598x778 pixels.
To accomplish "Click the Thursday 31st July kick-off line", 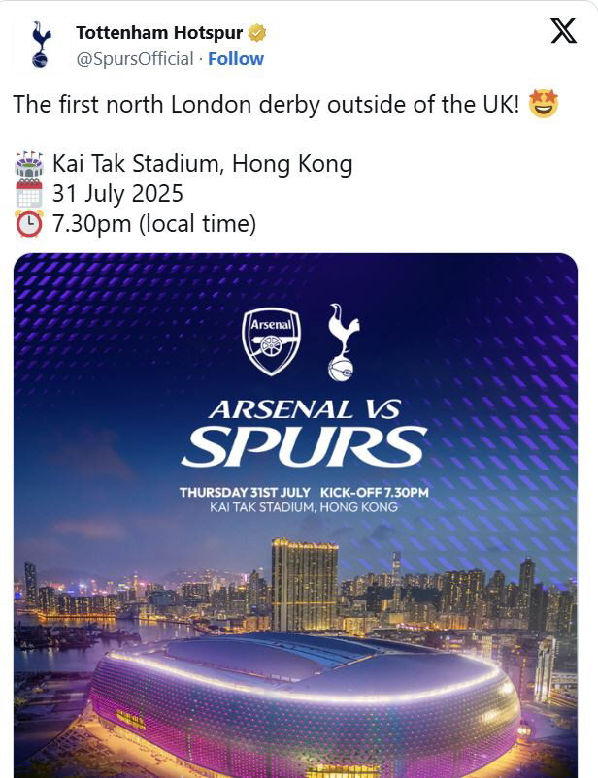I will [x=304, y=493].
